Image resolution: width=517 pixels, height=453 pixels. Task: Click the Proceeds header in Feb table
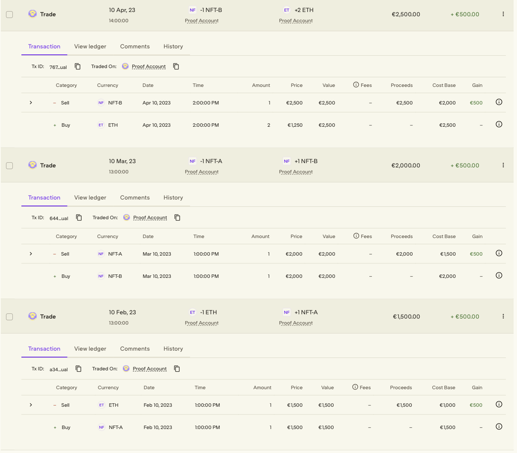tap(401, 387)
